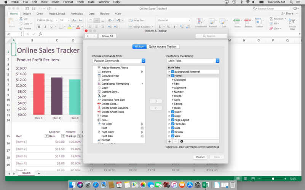Disable the Review tab checkbox
Viewport: 305px width, 190px height.
(172, 132)
